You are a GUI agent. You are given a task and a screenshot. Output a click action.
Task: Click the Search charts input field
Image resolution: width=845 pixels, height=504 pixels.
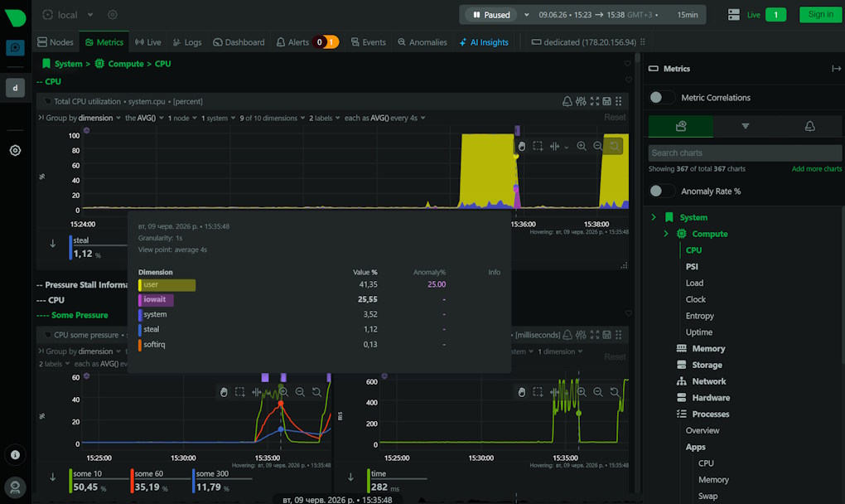(x=745, y=153)
